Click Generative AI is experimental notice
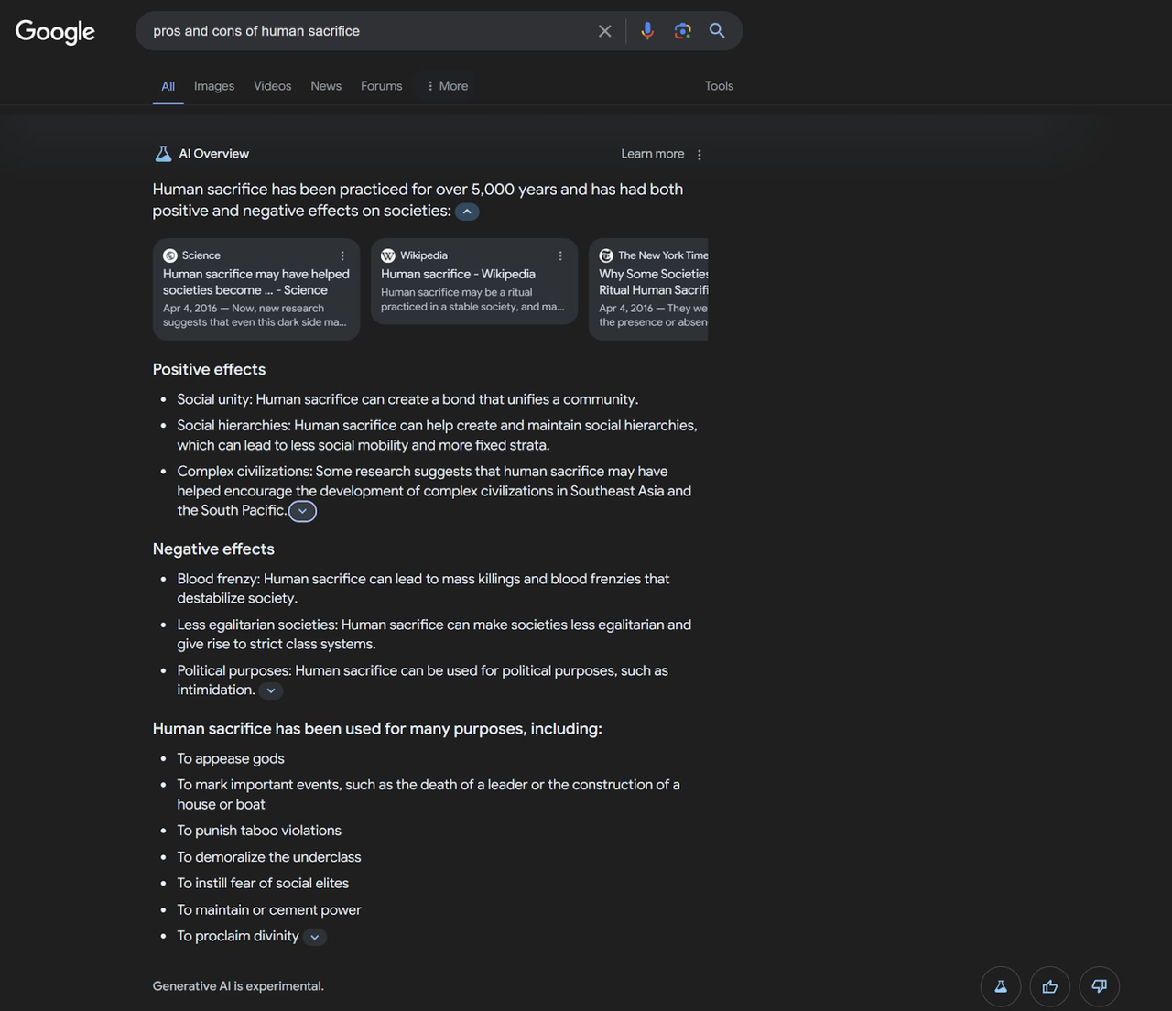The image size is (1172, 1011). (x=238, y=986)
